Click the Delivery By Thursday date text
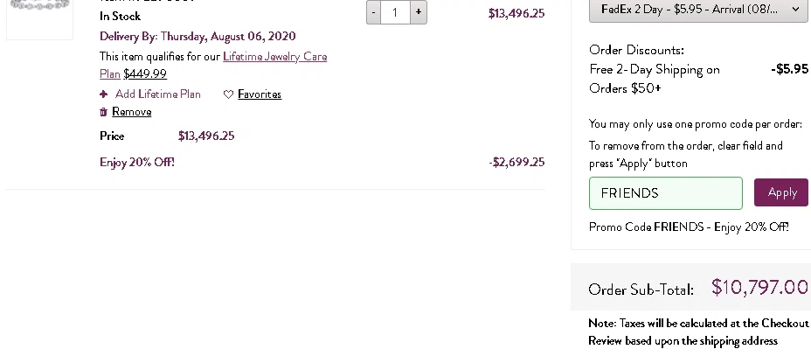This screenshot has width=811, height=363. 198,37
